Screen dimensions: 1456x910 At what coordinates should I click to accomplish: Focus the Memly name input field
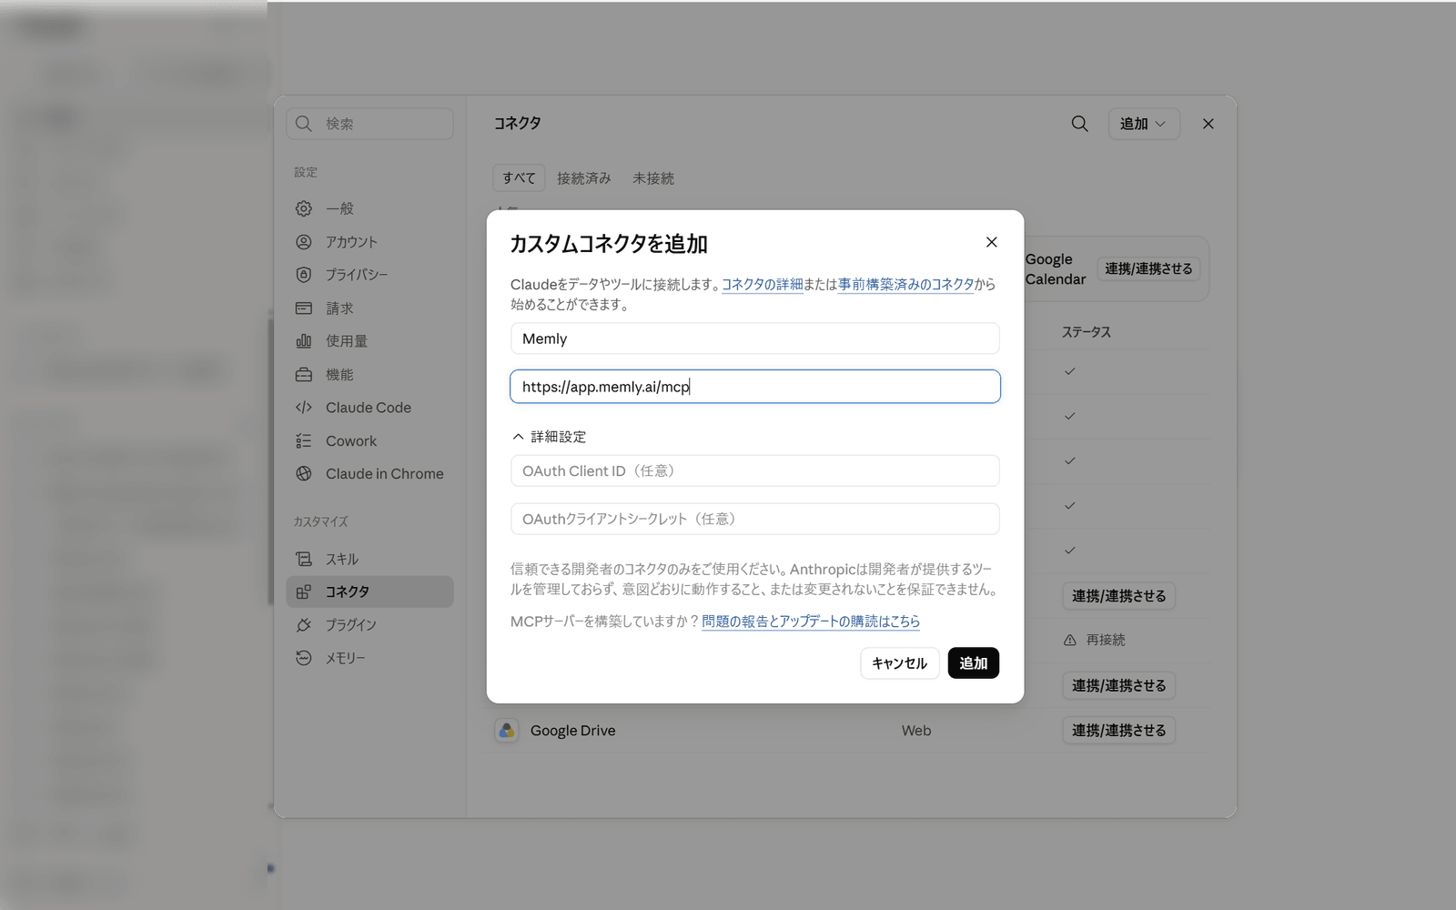(x=755, y=339)
